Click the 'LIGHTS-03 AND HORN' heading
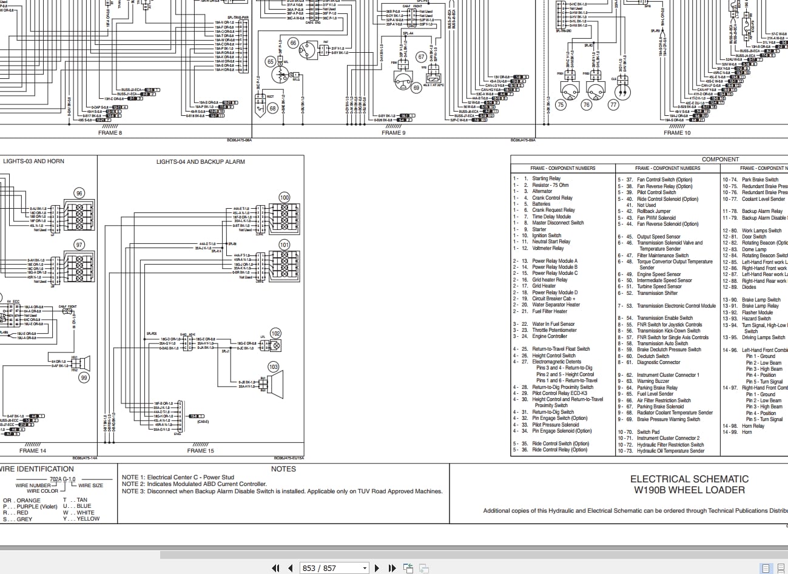Image resolution: width=788 pixels, height=574 pixels. click(x=33, y=161)
